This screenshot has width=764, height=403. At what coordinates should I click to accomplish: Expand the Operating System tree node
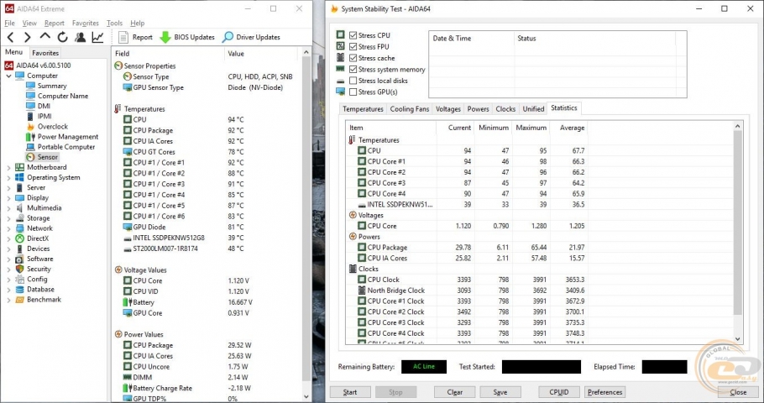pos(8,177)
